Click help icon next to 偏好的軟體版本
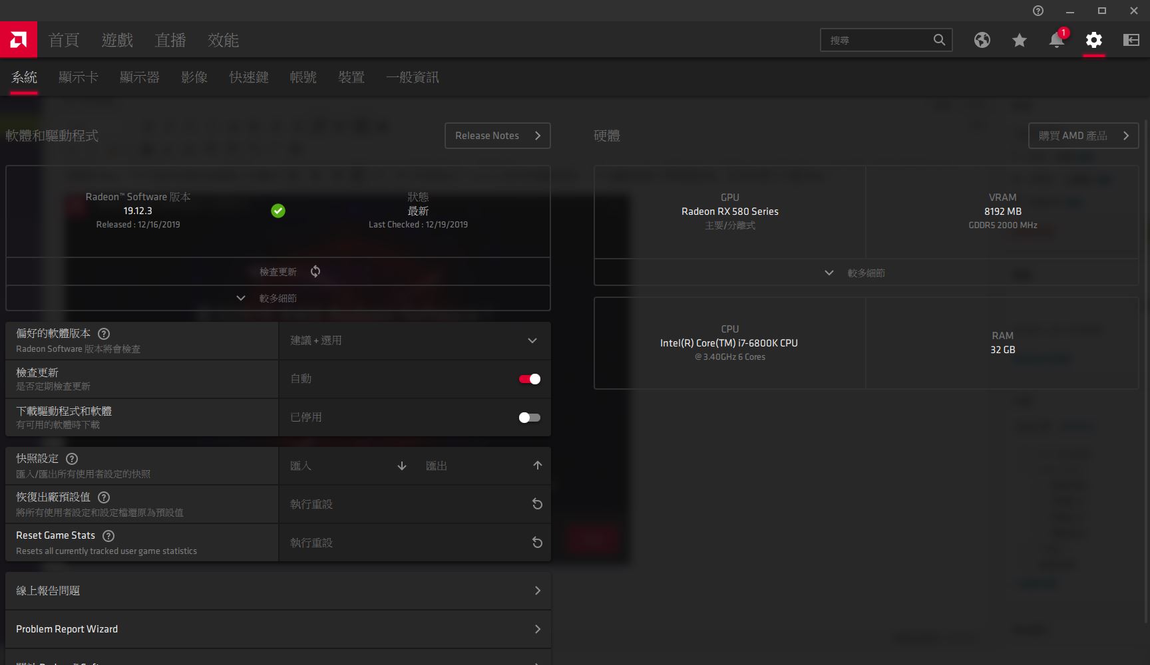This screenshot has width=1150, height=665. pos(104,334)
